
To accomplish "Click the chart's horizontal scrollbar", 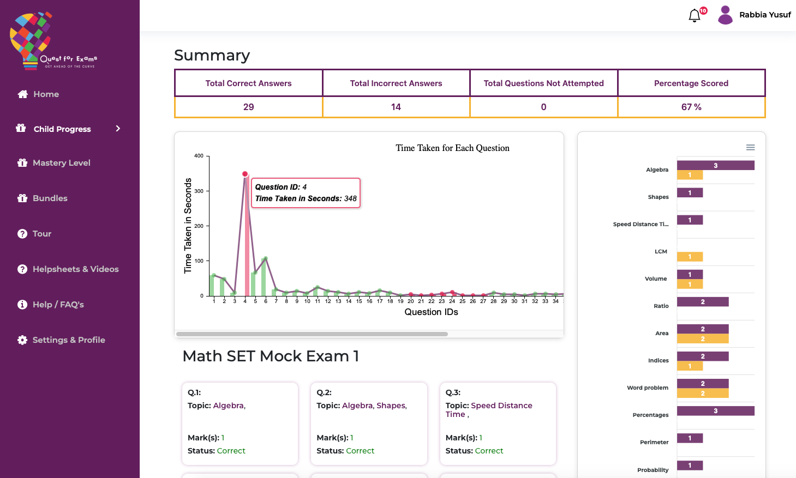I will click(312, 334).
